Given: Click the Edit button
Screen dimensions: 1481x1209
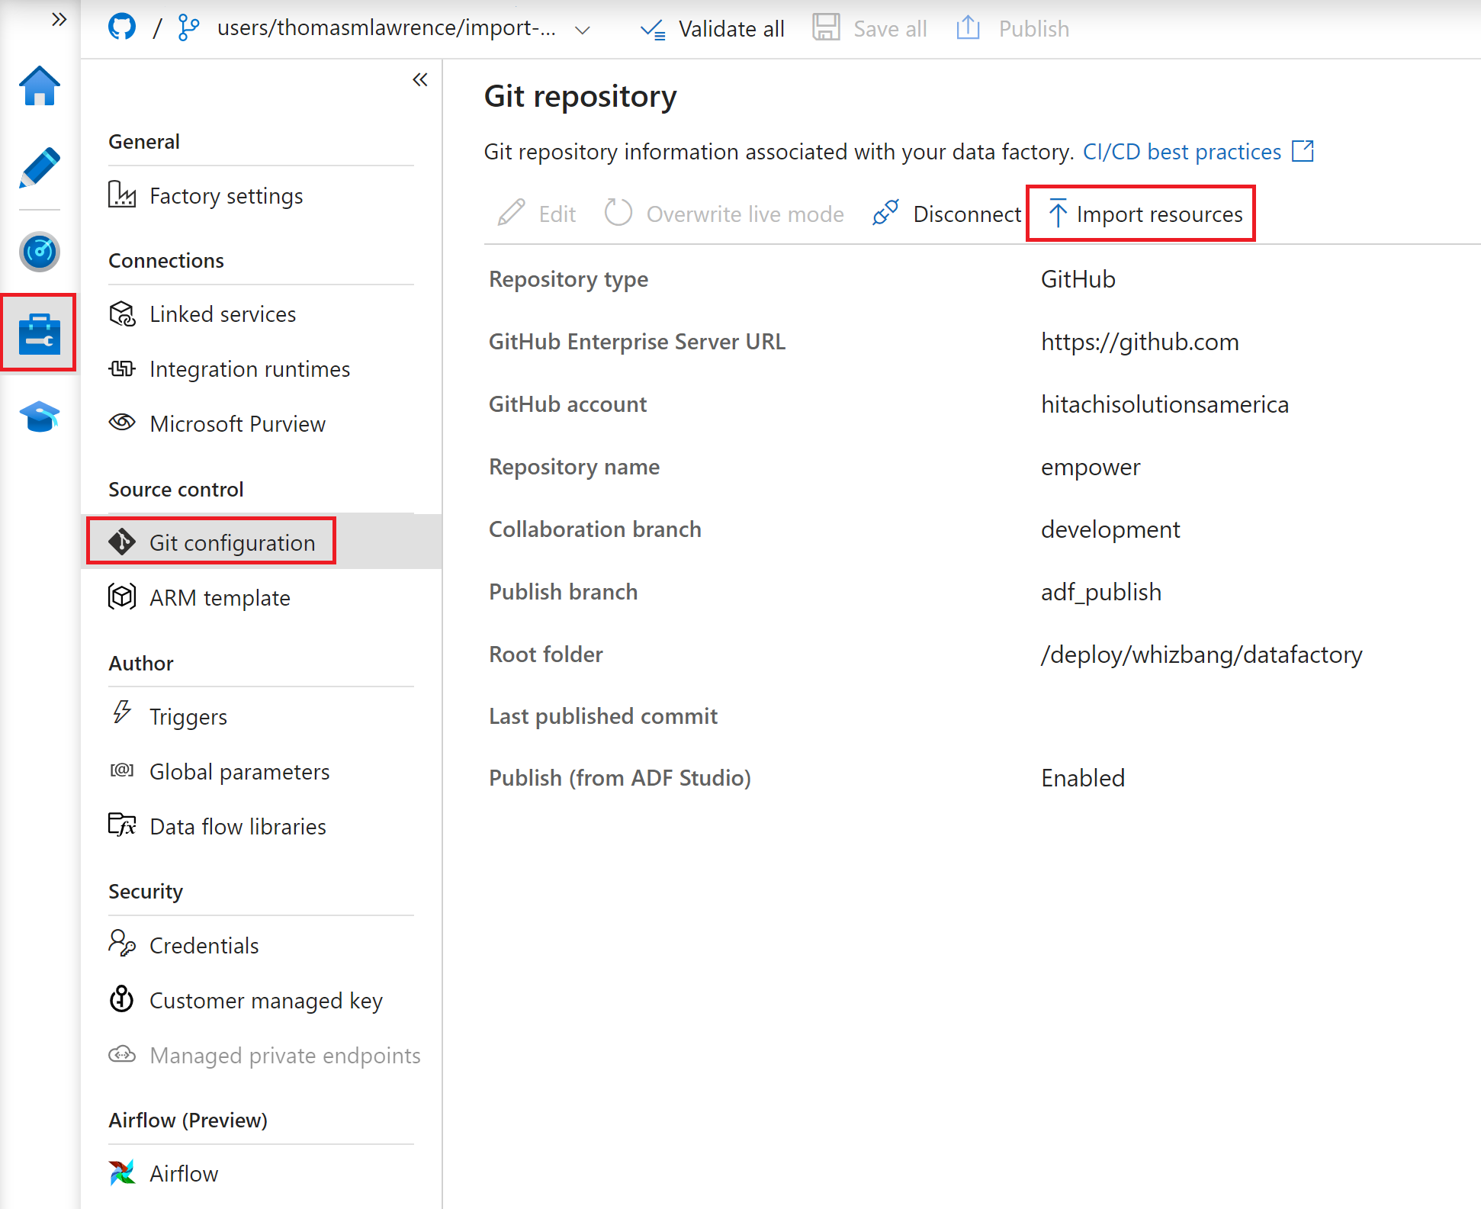Looking at the screenshot, I should [x=537, y=214].
